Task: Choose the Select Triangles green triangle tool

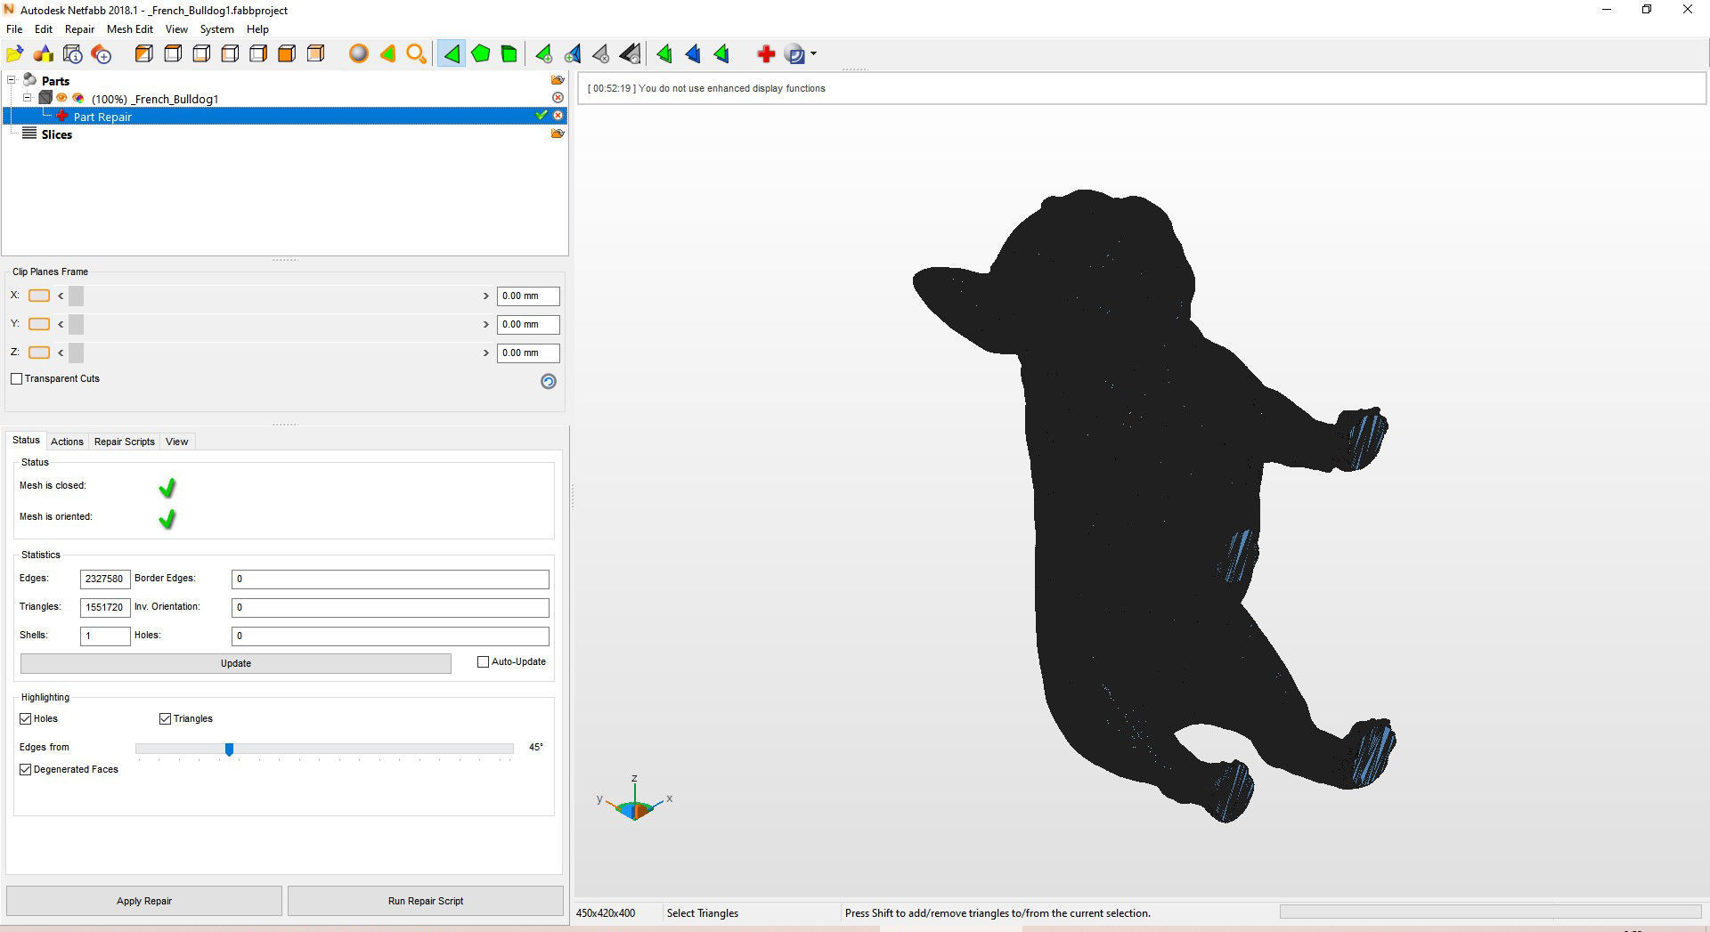Action: (452, 54)
